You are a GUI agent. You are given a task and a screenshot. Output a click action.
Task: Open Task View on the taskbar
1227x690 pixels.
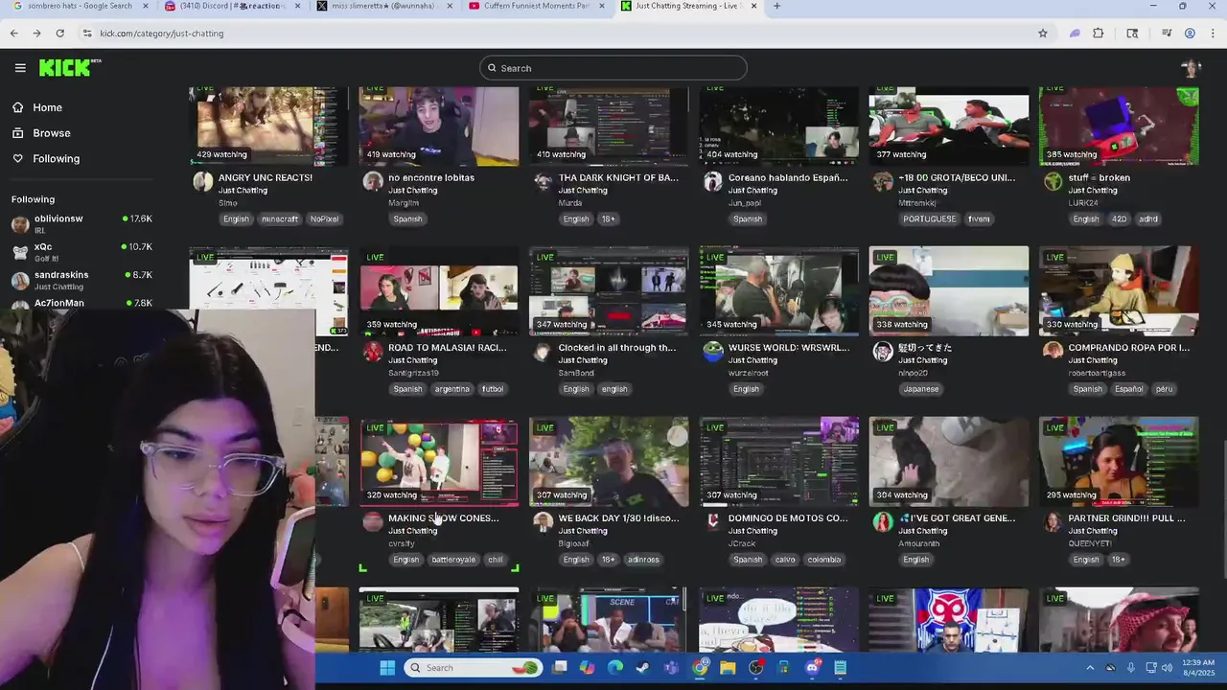click(560, 668)
